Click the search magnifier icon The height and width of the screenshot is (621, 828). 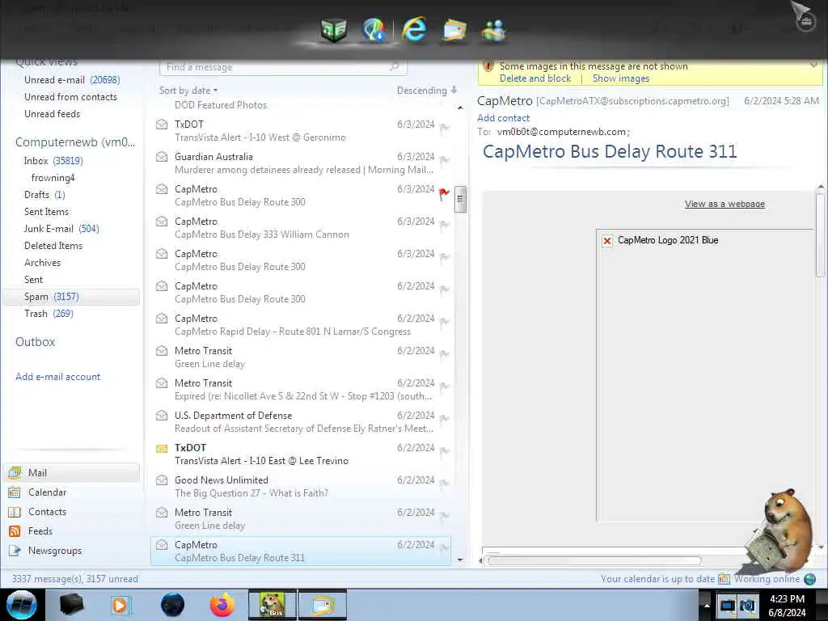coord(394,66)
